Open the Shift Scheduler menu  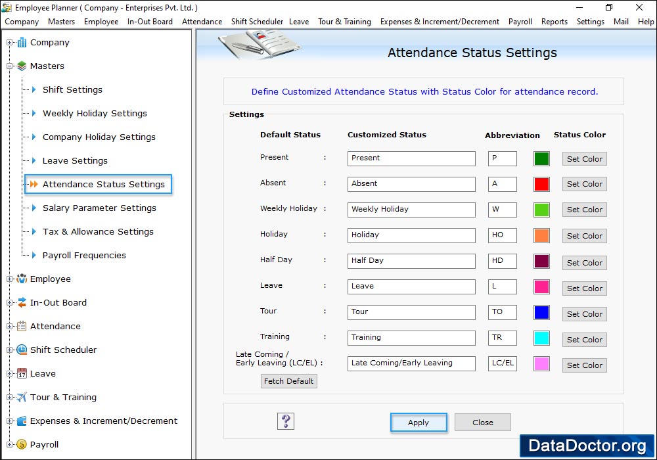[x=257, y=22]
